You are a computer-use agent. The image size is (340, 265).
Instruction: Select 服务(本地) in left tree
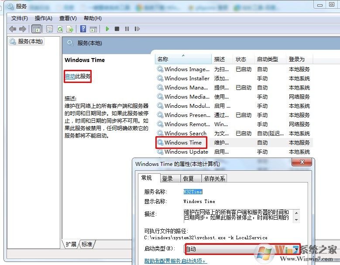coord(30,41)
